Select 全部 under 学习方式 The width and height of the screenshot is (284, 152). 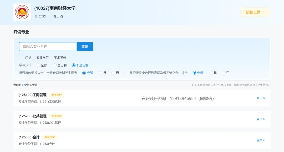point(38,65)
